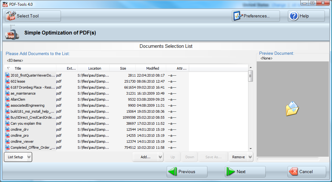Open Preferences dialog
This screenshot has width=332, height=182.
(x=256, y=16)
